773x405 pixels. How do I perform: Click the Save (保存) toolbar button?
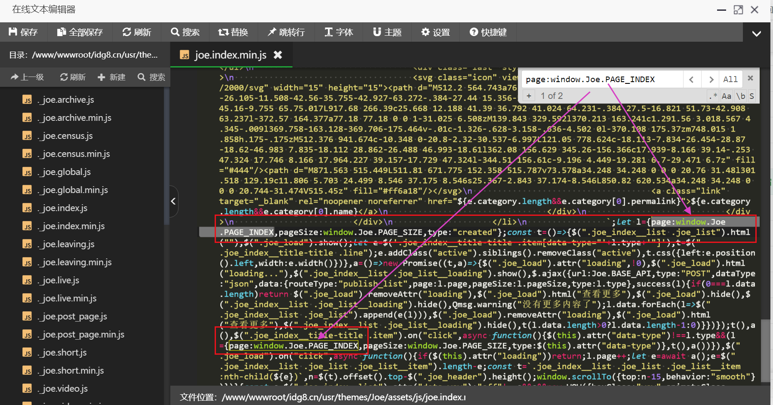pos(23,32)
